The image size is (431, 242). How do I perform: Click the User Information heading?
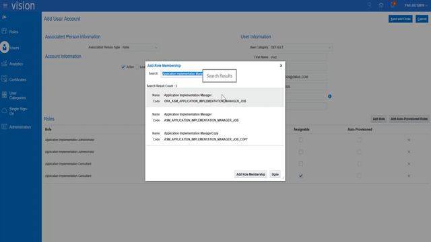click(256, 37)
